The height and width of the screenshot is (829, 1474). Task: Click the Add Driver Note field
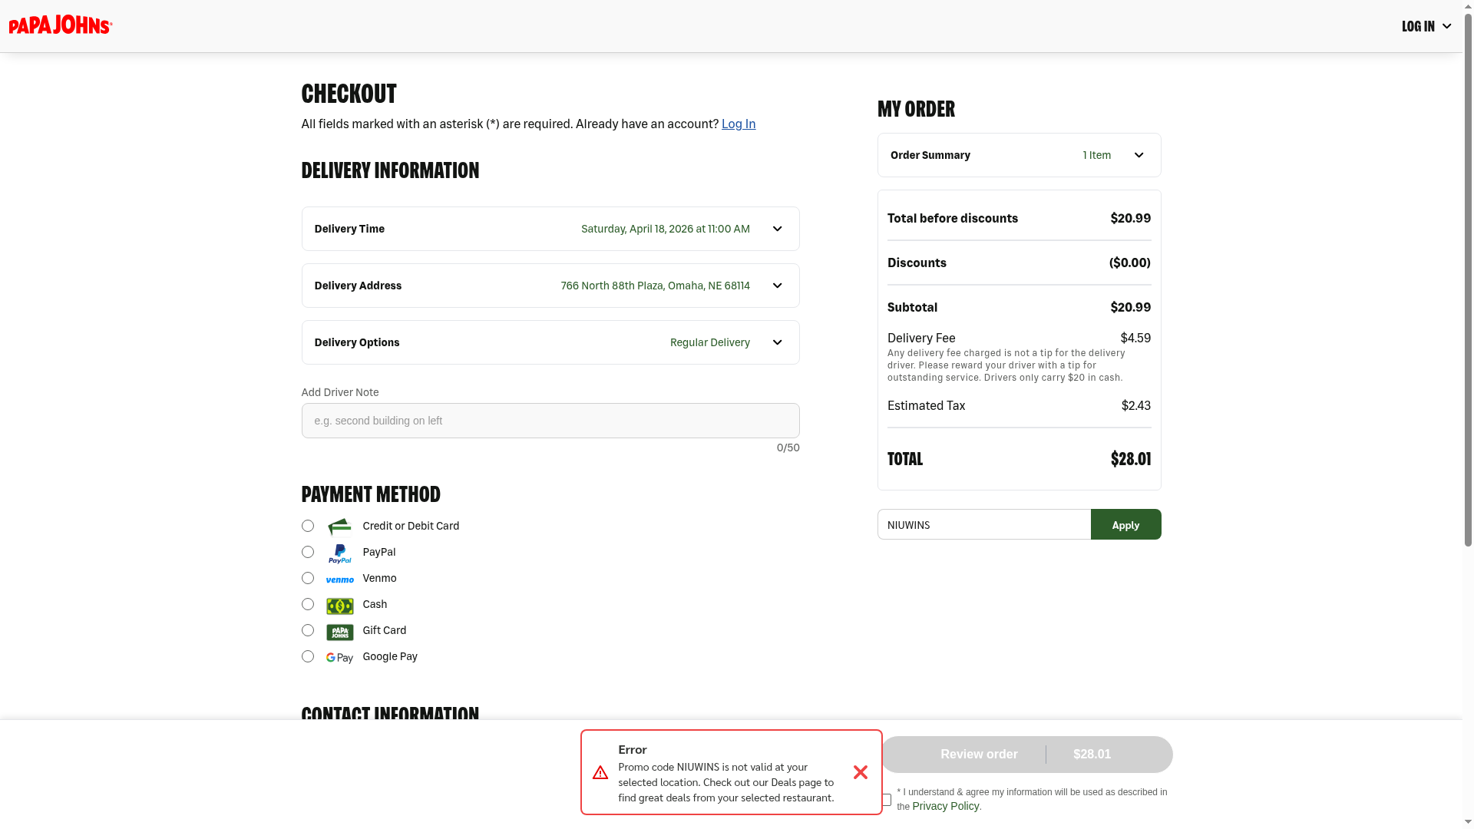550,421
